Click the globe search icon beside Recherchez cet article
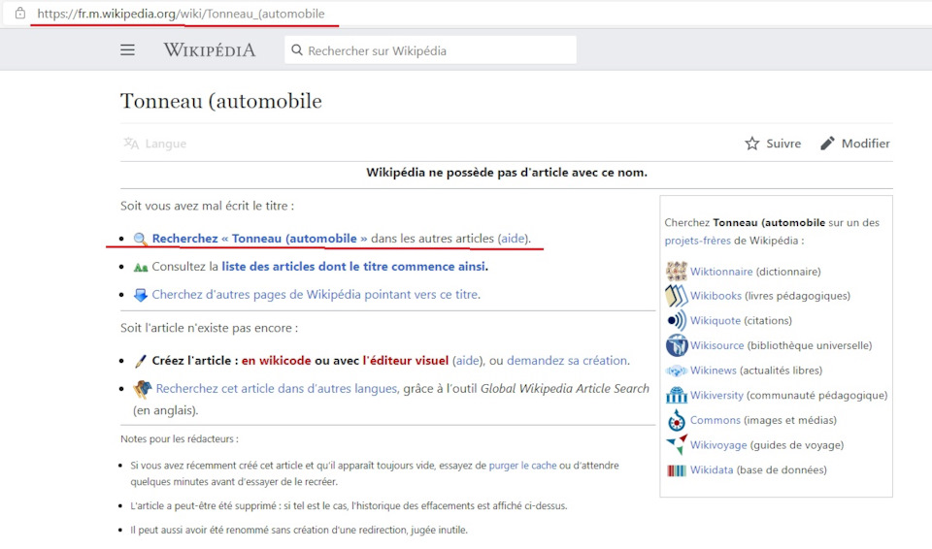Viewport: 932px width, 549px height. pyautogui.click(x=142, y=389)
